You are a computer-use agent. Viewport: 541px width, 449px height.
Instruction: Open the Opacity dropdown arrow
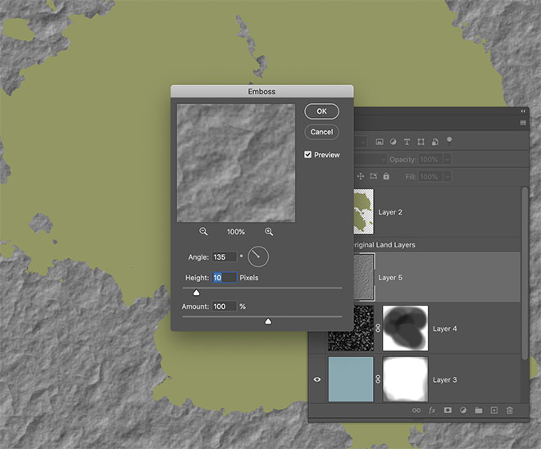pos(445,160)
